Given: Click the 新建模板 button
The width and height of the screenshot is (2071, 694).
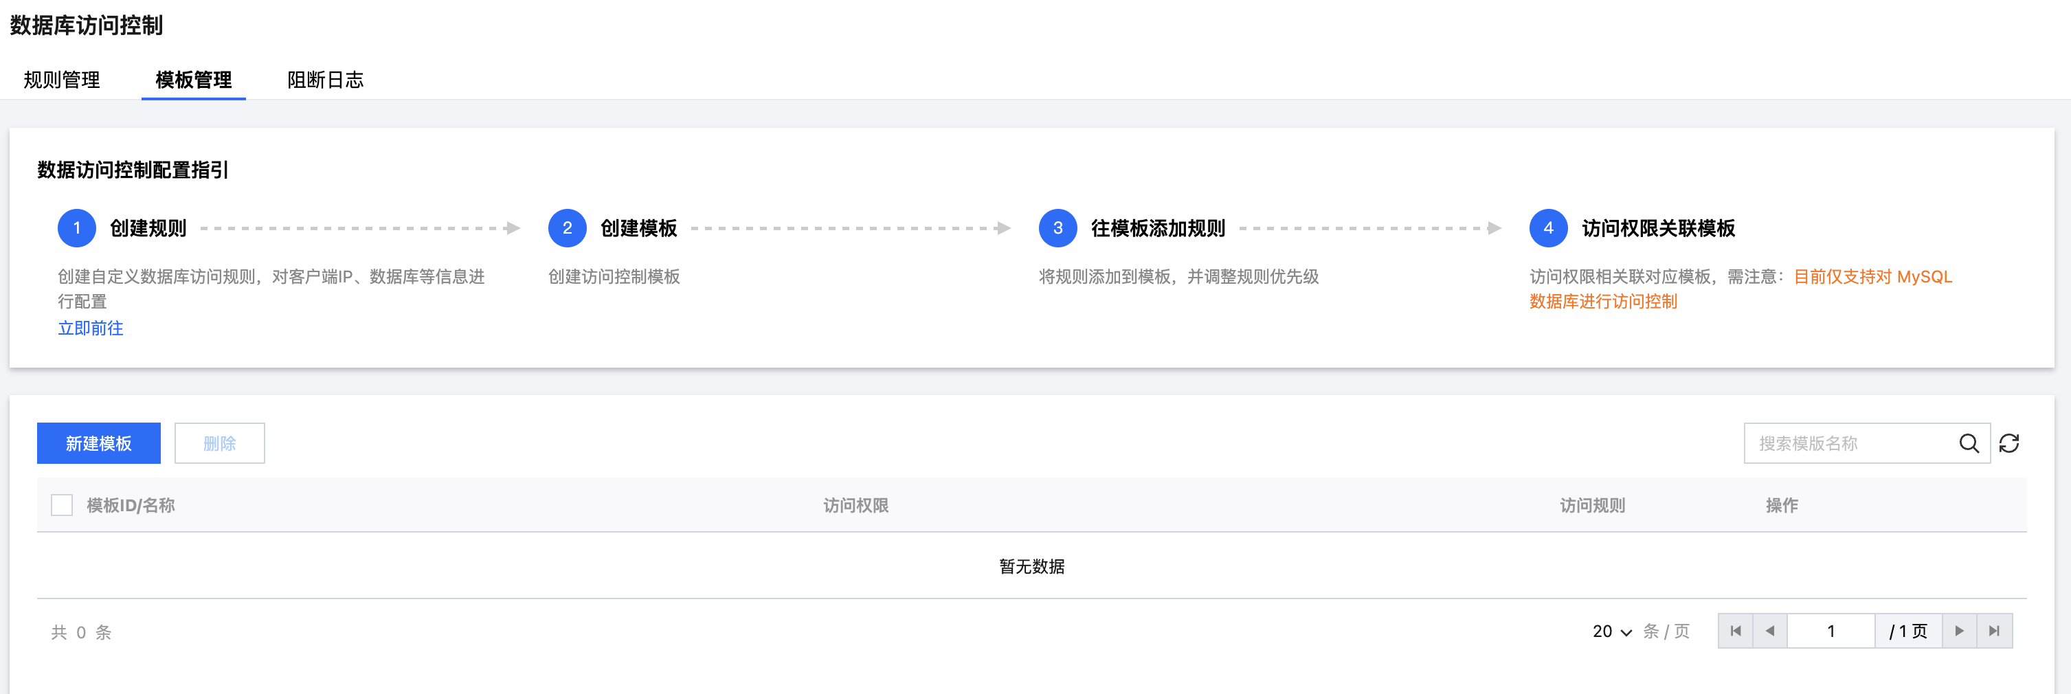Looking at the screenshot, I should (x=98, y=443).
